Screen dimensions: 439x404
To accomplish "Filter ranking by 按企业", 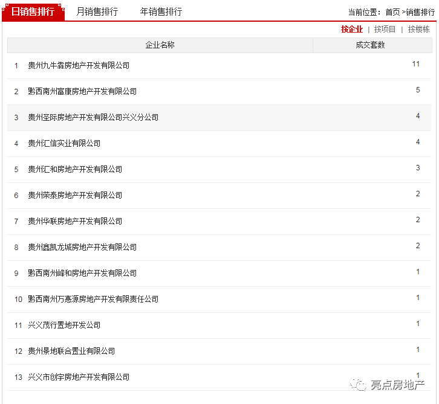I will [x=352, y=29].
